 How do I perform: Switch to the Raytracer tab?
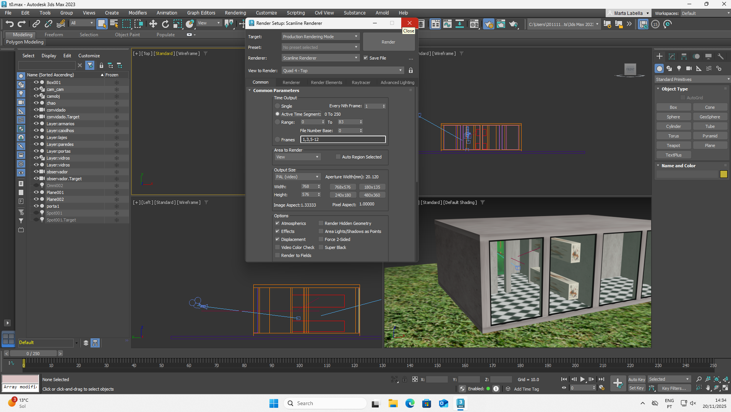(x=361, y=82)
